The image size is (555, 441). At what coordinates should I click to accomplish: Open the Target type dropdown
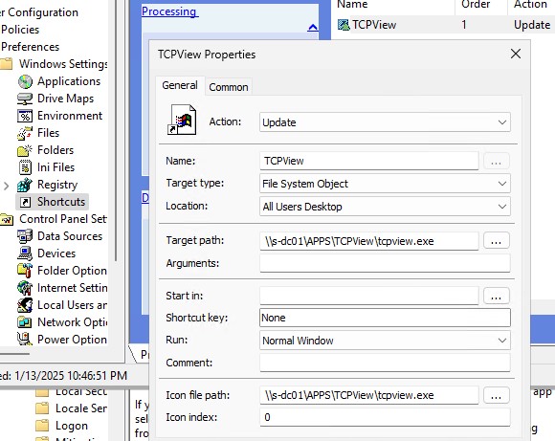[x=385, y=184]
